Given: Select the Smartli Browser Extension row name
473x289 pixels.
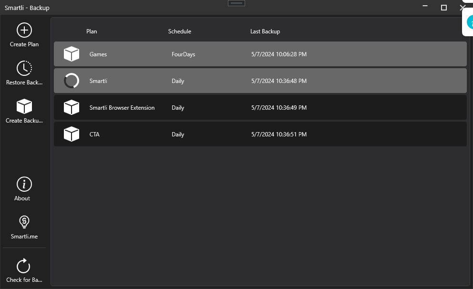Looking at the screenshot, I should (x=122, y=108).
